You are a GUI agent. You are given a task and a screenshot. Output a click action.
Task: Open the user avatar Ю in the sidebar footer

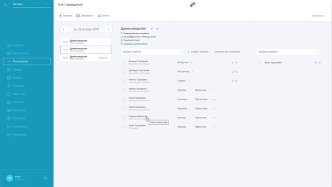[x=9, y=178]
